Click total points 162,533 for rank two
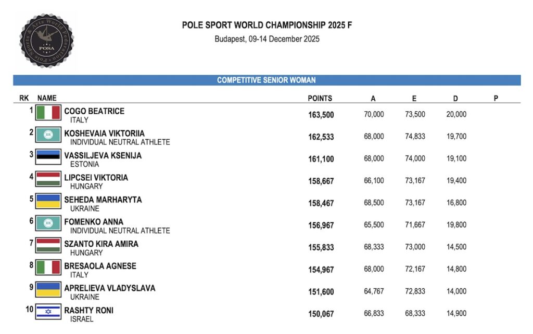This screenshot has height=334, width=533. click(321, 137)
